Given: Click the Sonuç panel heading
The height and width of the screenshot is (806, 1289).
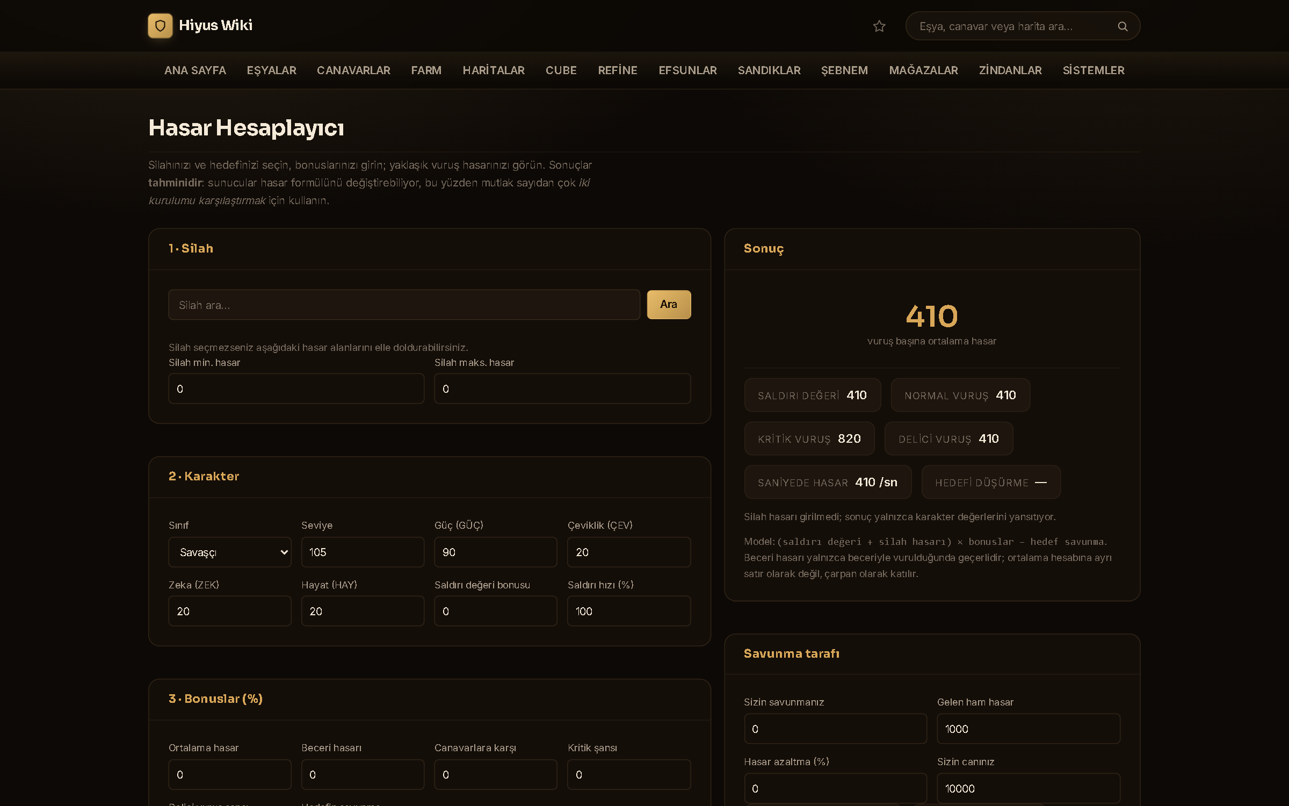Looking at the screenshot, I should pyautogui.click(x=764, y=249).
